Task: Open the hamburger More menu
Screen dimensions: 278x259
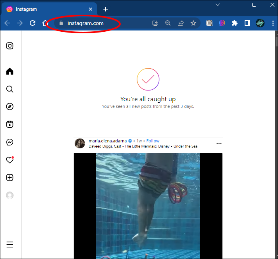Action: (10, 244)
